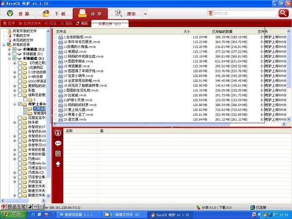Viewport: 292px width, 219px height.
Task: Collapse the 迪斯尼启蒙 folder node
Action: tap(15, 95)
